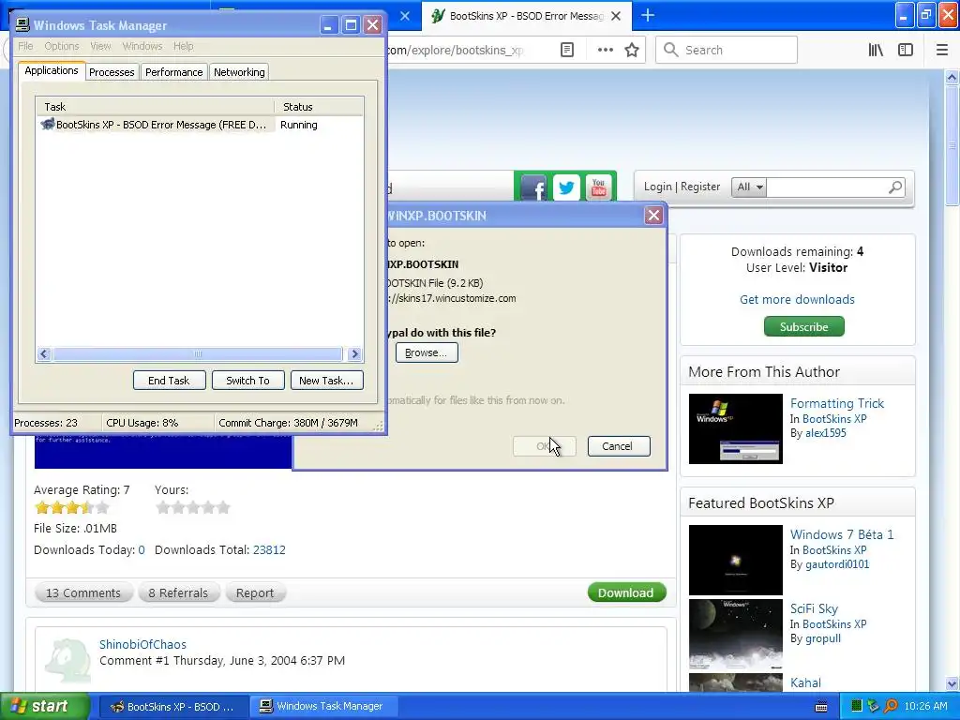Screen dimensions: 960x720
Task: Open the SciFi Sky skin link
Action: (x=814, y=608)
